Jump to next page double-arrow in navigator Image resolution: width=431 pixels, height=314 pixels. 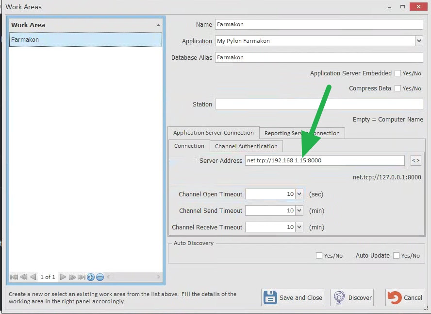coord(72,277)
